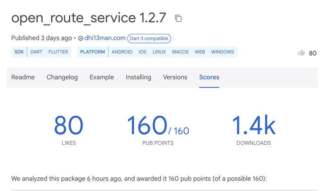Click the PLATFORM tag label
Image resolution: width=328 pixels, height=191 pixels.
point(93,52)
